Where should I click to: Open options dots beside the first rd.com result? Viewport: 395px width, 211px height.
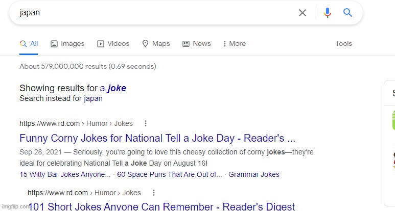[x=145, y=123]
